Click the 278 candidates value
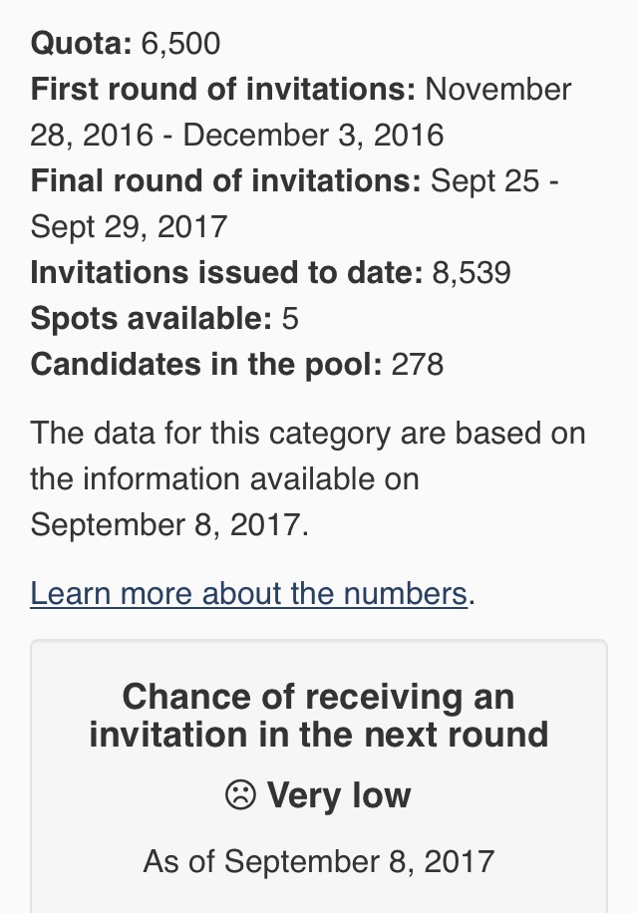Image resolution: width=638 pixels, height=913 pixels. [418, 364]
